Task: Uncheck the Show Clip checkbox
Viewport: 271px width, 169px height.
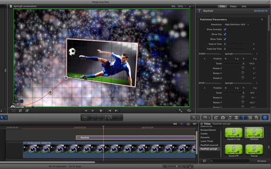Action: coord(225,34)
